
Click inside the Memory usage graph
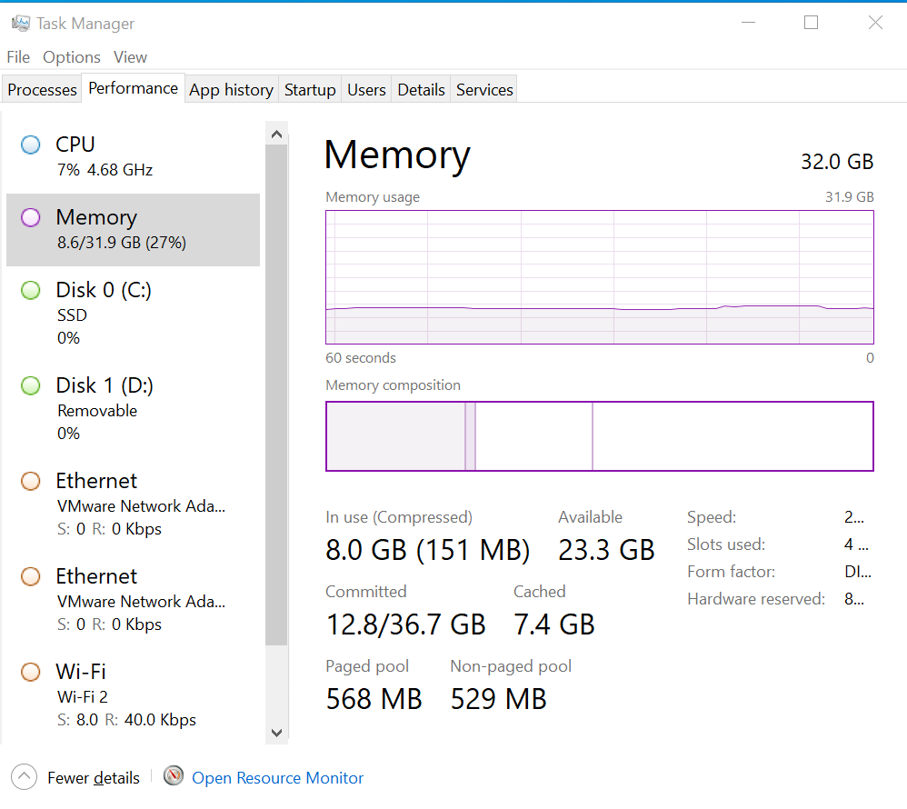click(599, 277)
